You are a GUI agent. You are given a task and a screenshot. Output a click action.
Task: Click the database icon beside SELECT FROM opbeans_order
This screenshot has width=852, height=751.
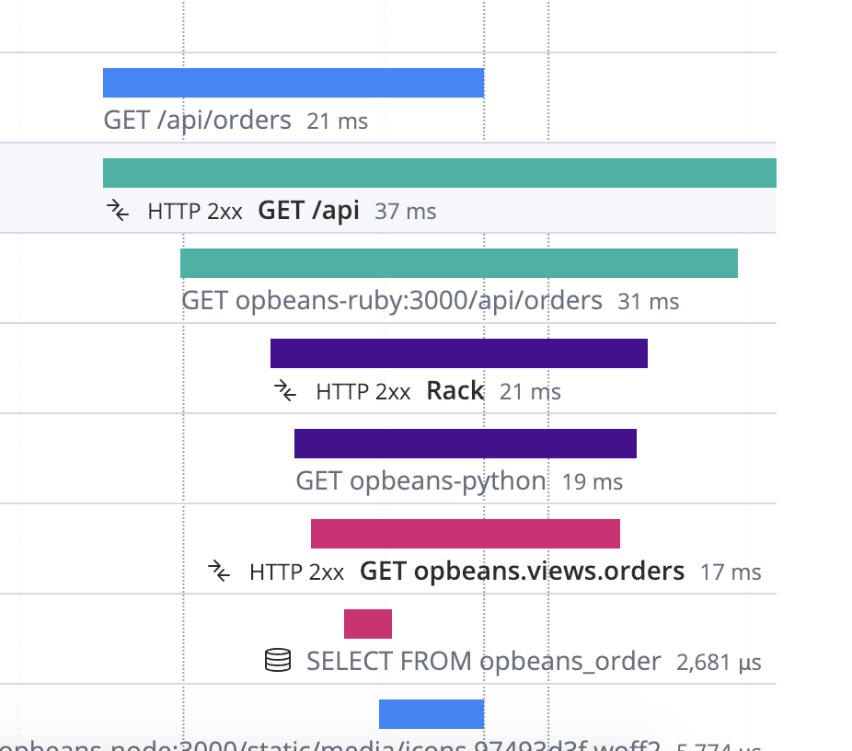tap(275, 661)
